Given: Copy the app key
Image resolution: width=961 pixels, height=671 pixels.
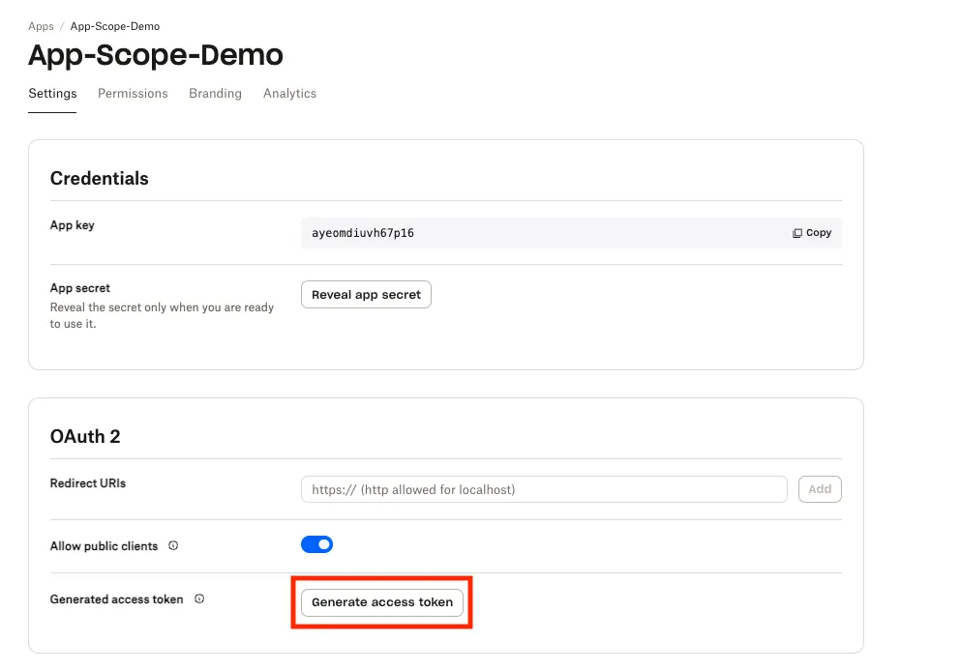Looking at the screenshot, I should coord(812,233).
